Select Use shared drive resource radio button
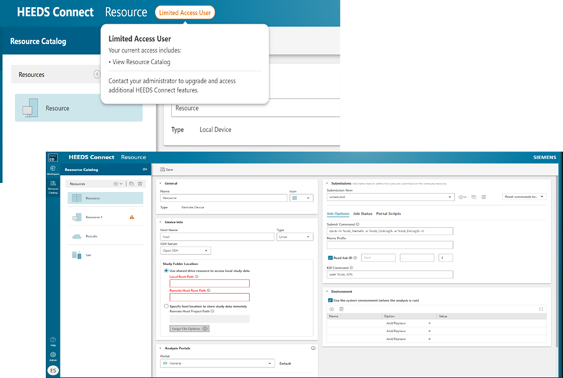 tap(166, 271)
